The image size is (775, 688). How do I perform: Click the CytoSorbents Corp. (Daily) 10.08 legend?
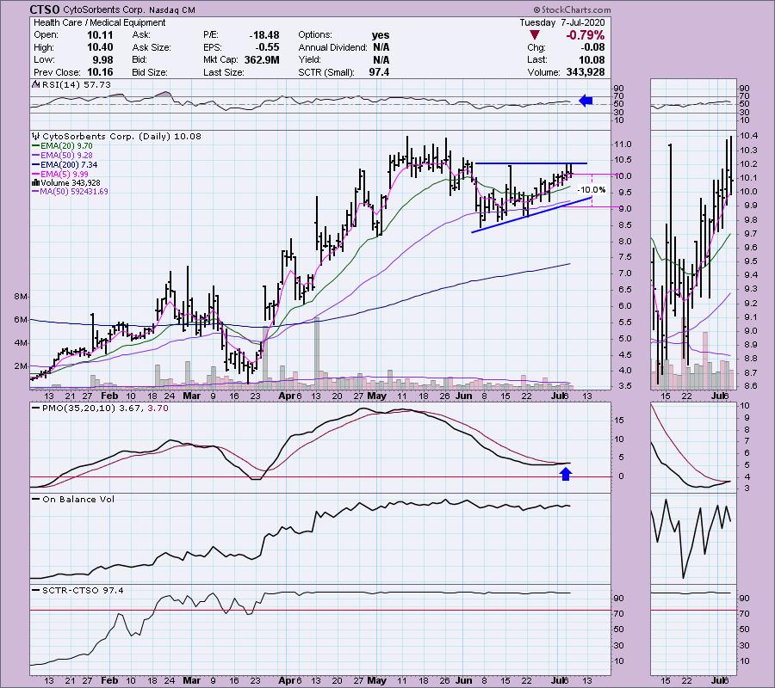point(121,136)
